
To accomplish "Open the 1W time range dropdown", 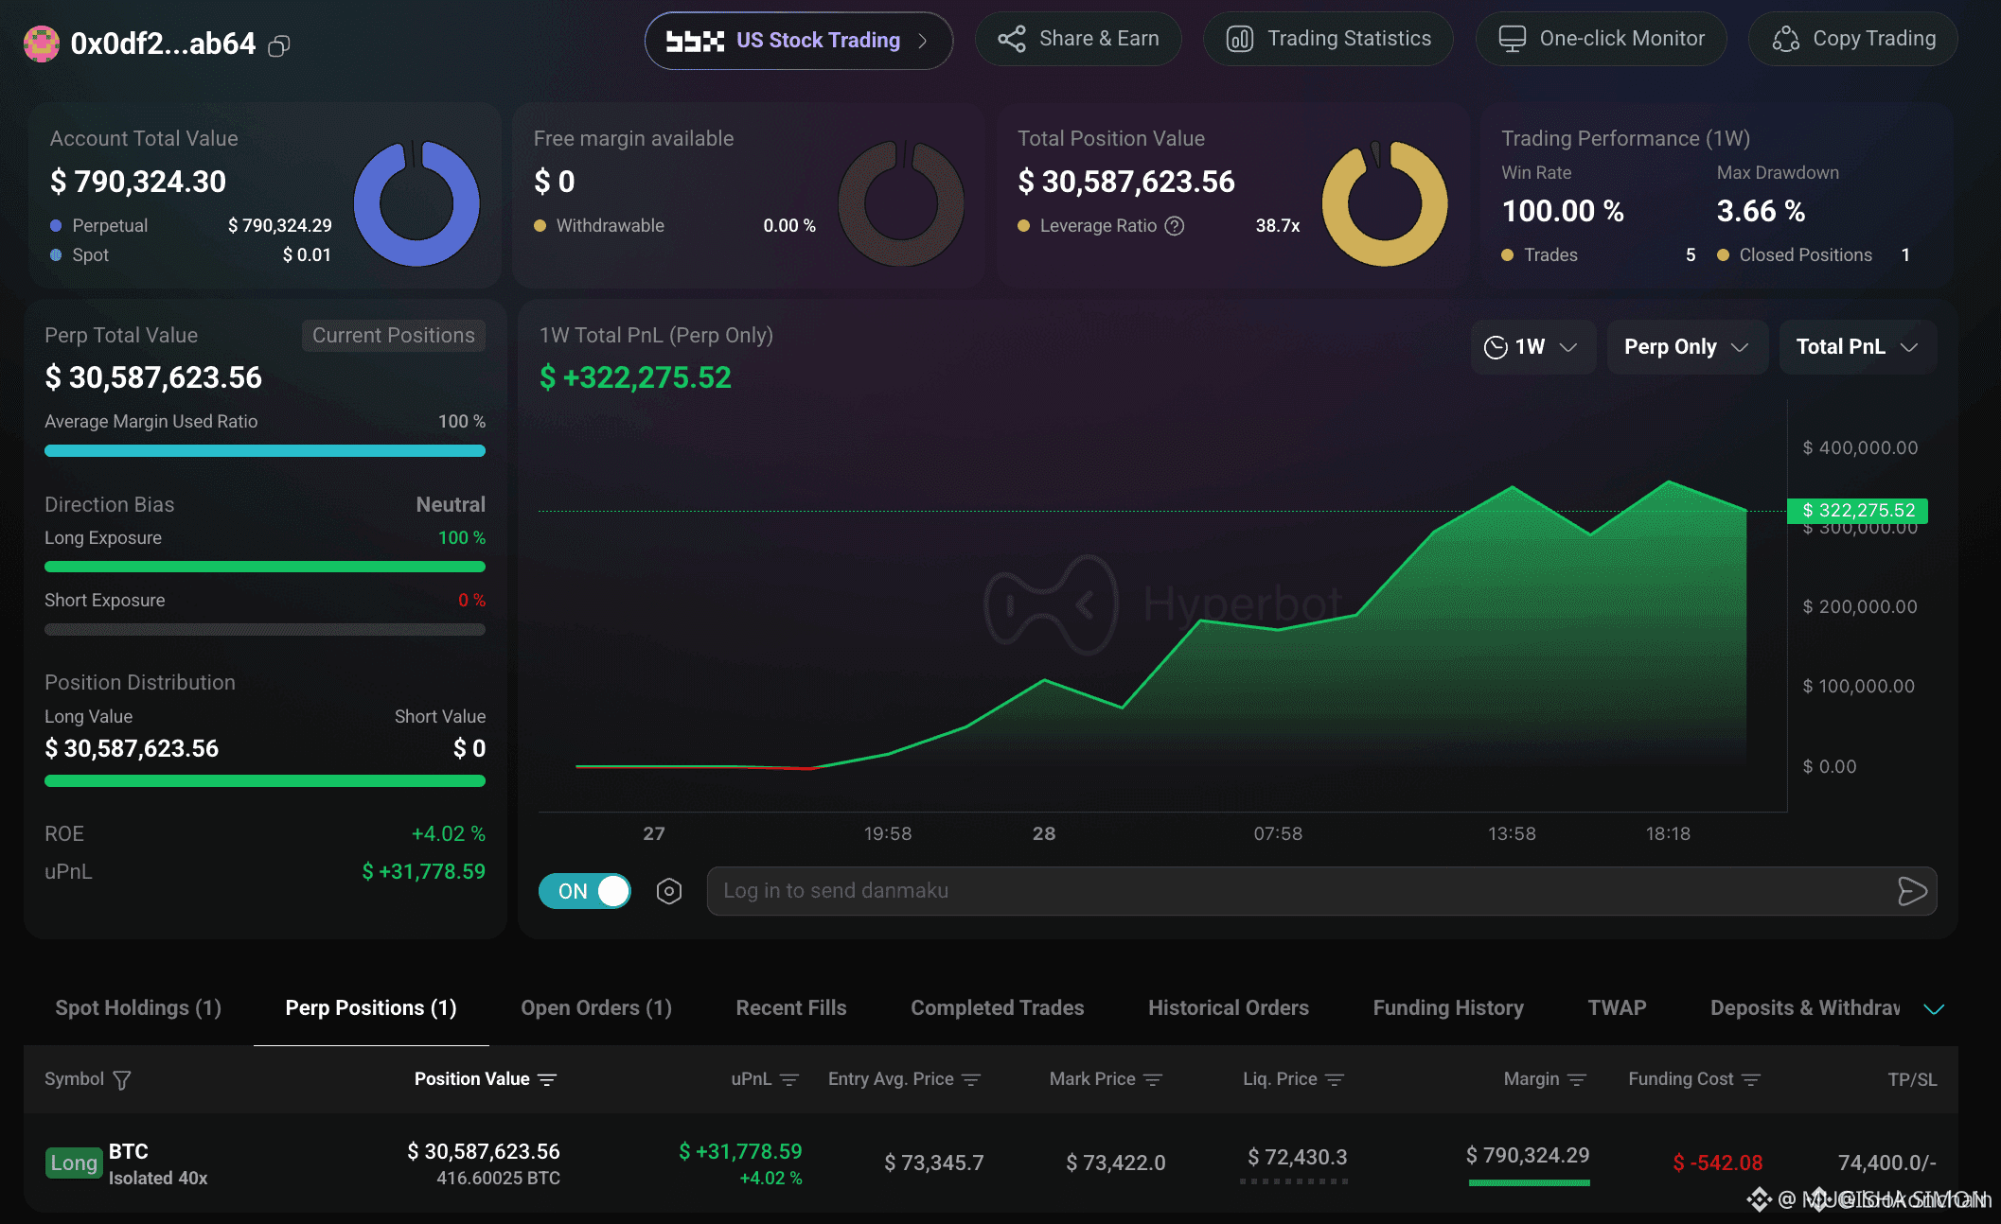I will pyautogui.click(x=1532, y=347).
